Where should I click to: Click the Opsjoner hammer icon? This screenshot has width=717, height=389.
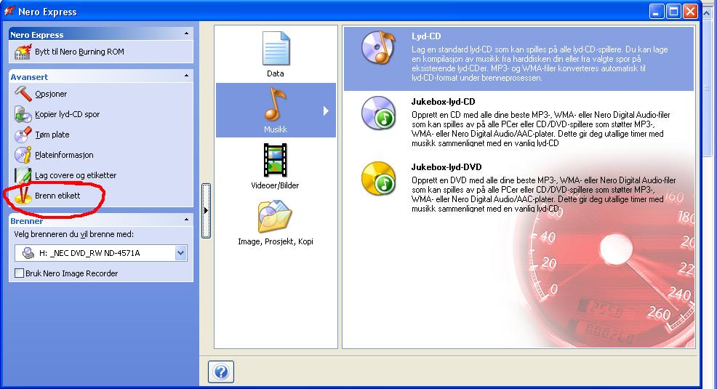(x=23, y=93)
